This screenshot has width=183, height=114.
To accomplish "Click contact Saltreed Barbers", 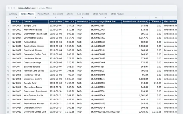I will tap(35, 67).
